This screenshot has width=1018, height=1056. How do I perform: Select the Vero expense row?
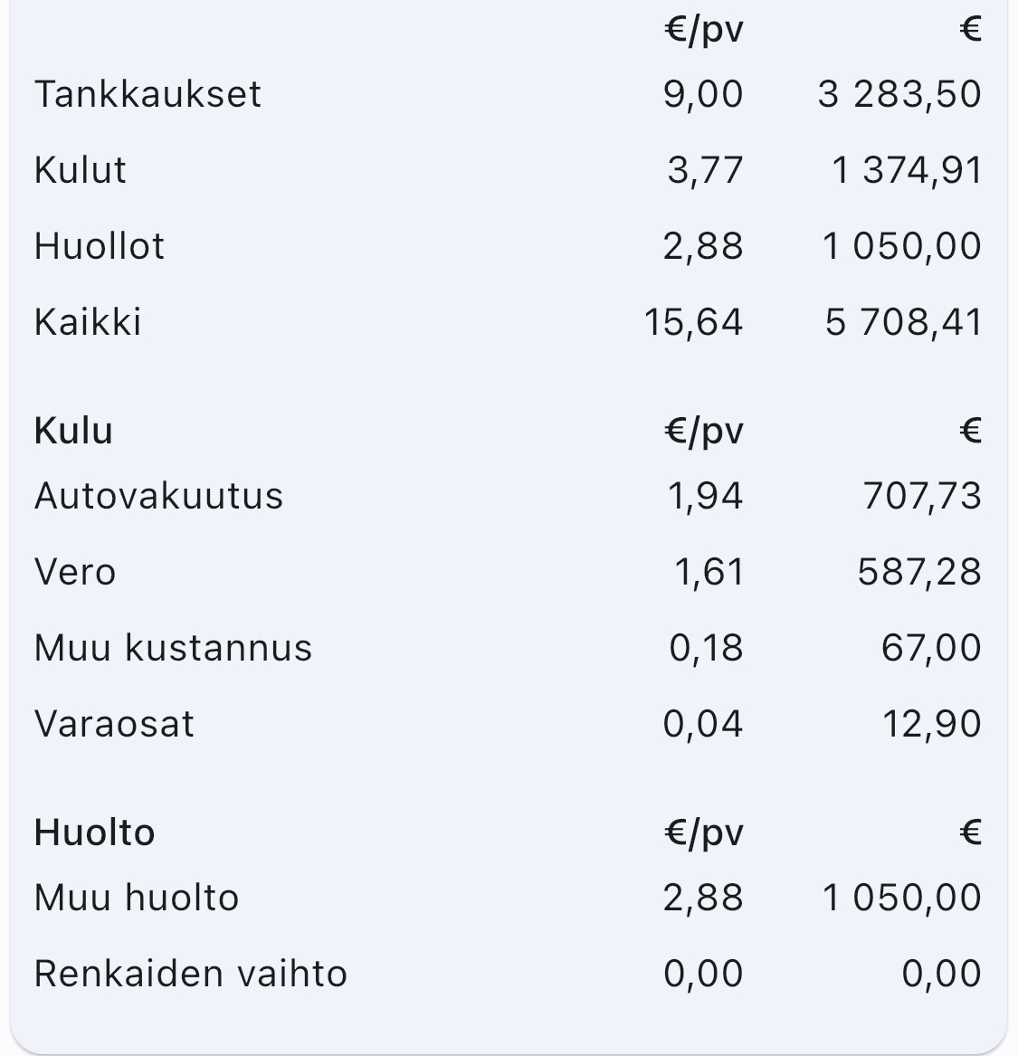(x=509, y=573)
